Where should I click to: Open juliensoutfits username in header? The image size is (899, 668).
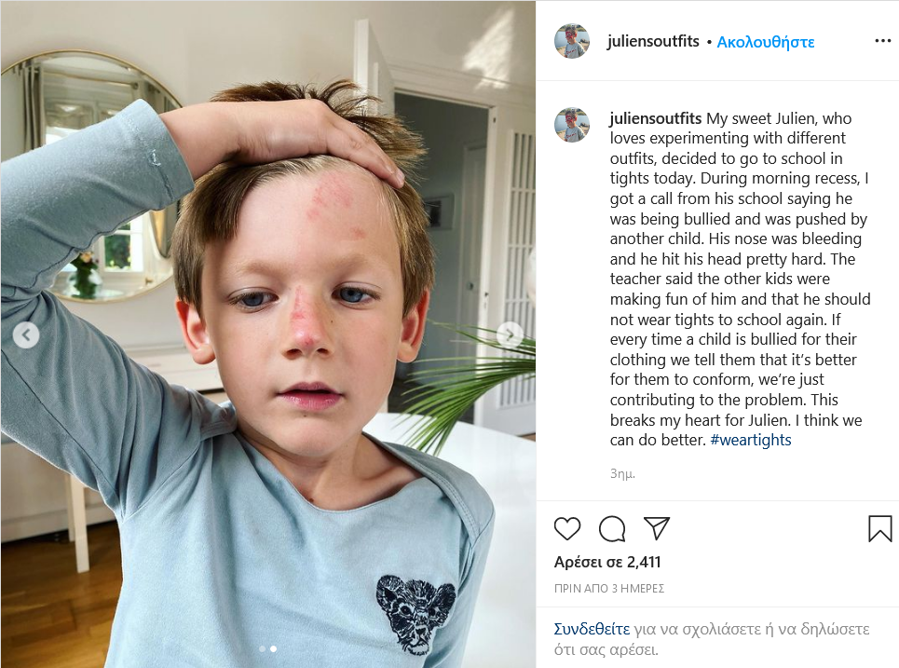click(653, 41)
